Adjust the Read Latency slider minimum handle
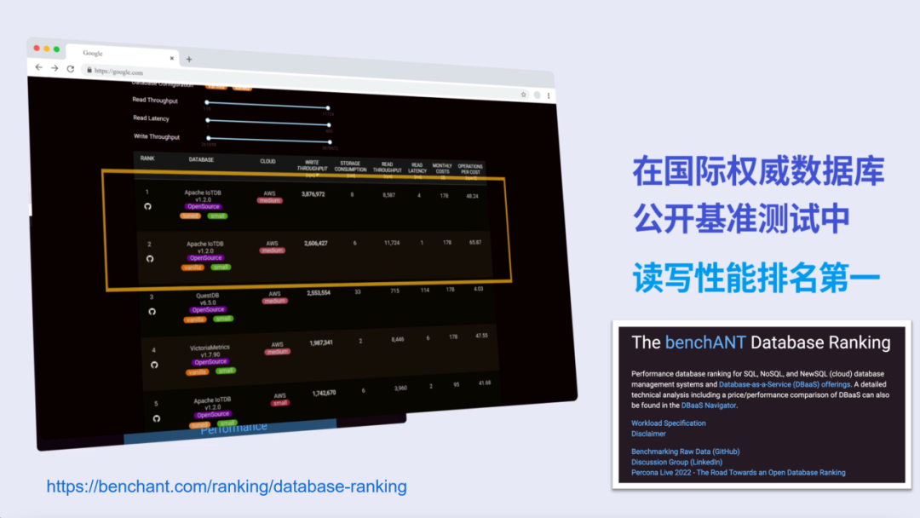 click(x=208, y=120)
